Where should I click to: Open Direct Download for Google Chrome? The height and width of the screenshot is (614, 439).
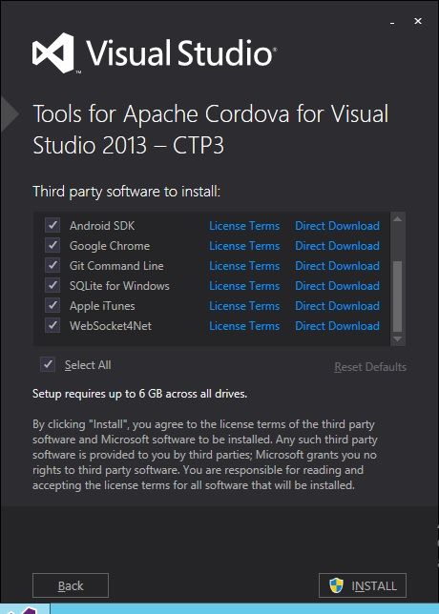[337, 246]
